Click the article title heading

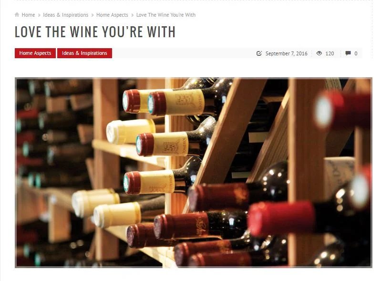coord(95,32)
